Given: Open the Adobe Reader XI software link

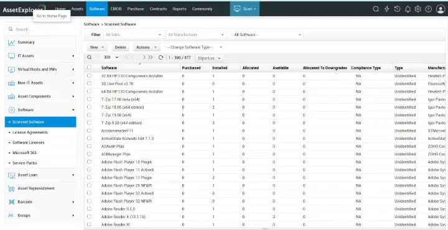Looking at the screenshot, I should pos(116,224).
